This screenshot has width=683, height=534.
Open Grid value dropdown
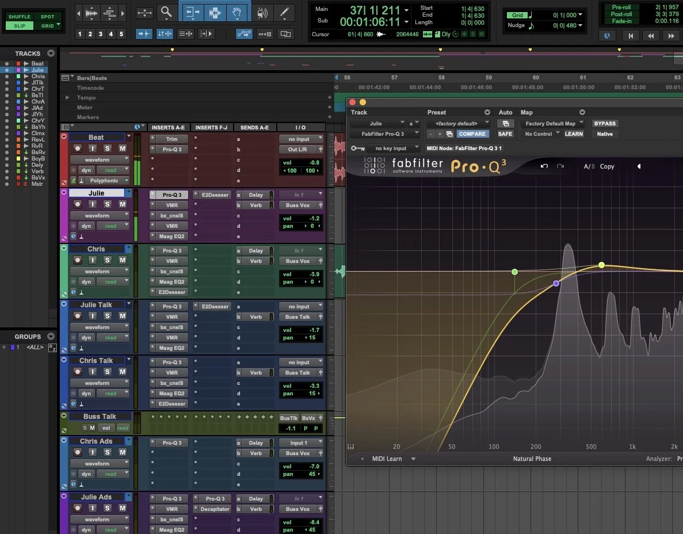pyautogui.click(x=580, y=15)
